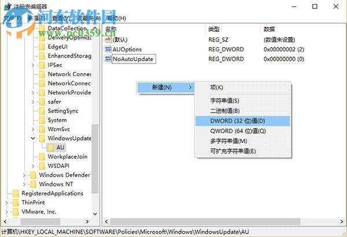Expand the Windows Defender tree node
This screenshot has width=347, height=237.
(x=24, y=175)
